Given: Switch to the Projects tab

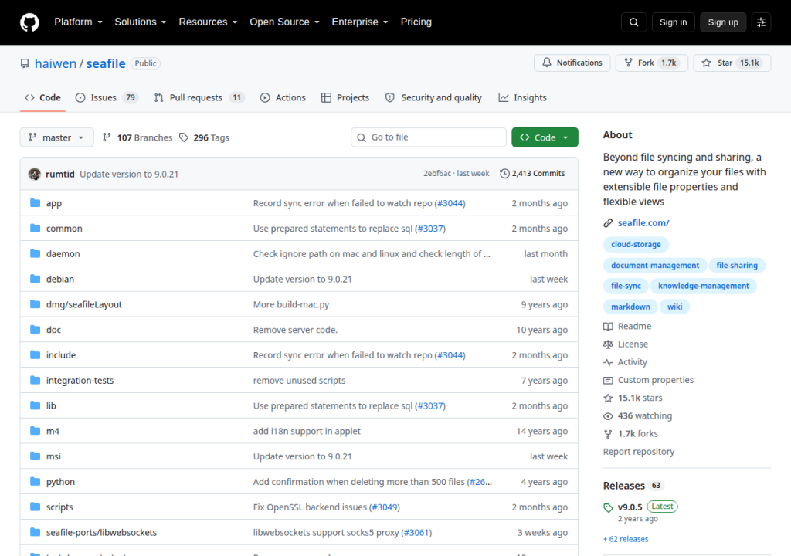Looking at the screenshot, I should coord(345,97).
